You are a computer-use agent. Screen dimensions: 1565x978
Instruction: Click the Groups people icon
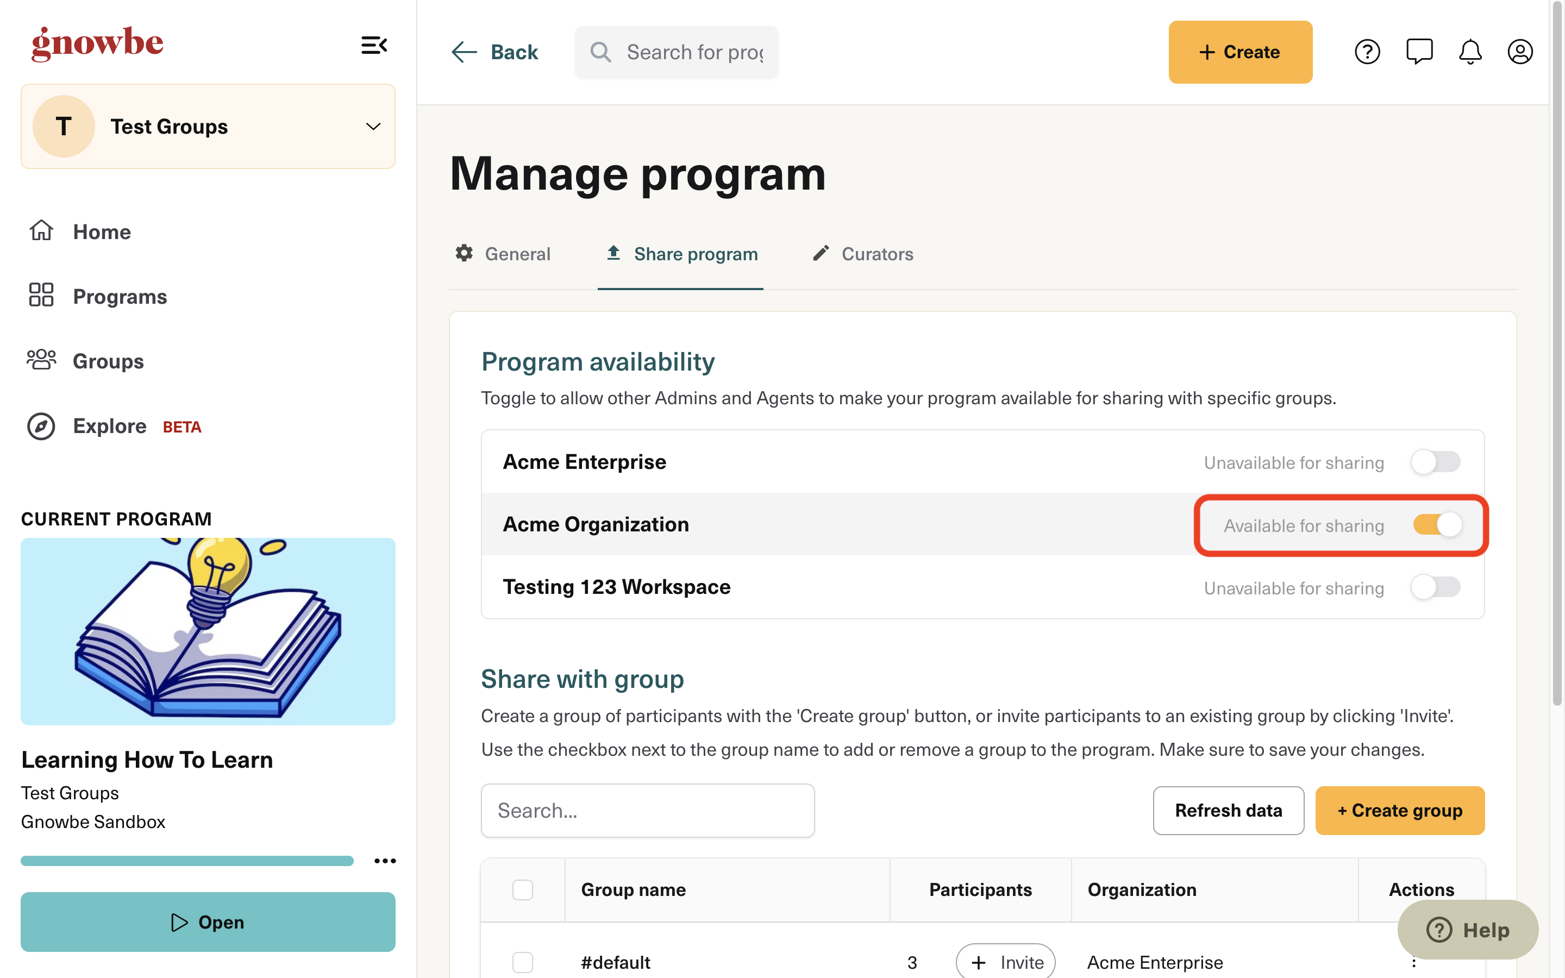click(x=41, y=360)
